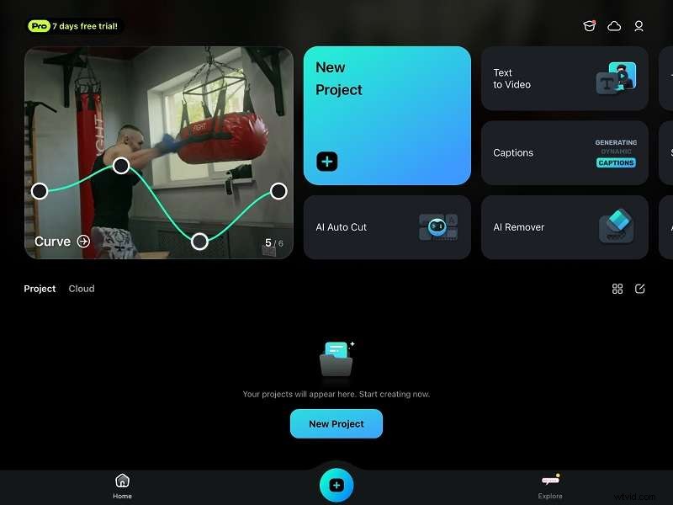Launch the AI Auto Cut tool
Image resolution: width=673 pixels, height=505 pixels.
tap(386, 226)
